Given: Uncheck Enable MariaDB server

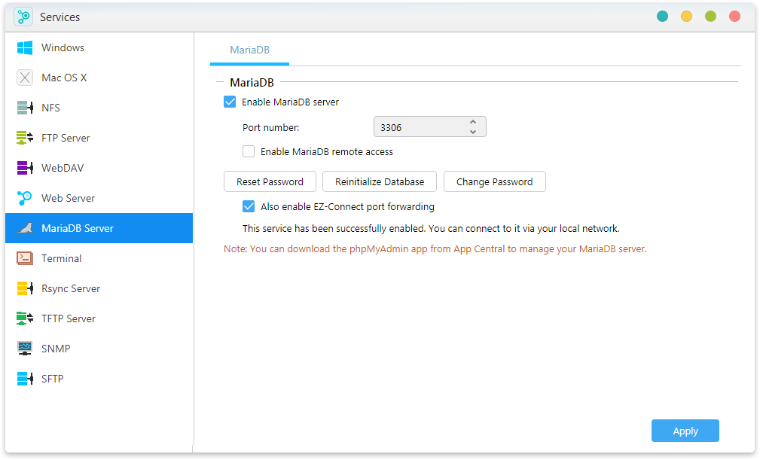Looking at the screenshot, I should pos(230,102).
